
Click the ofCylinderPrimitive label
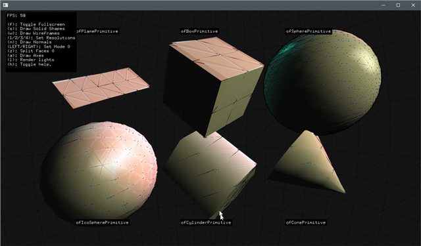pyautogui.click(x=206, y=222)
